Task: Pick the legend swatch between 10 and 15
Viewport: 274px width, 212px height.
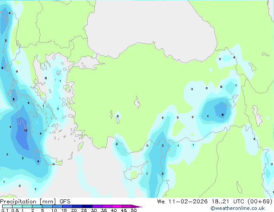Action: (x=57, y=206)
